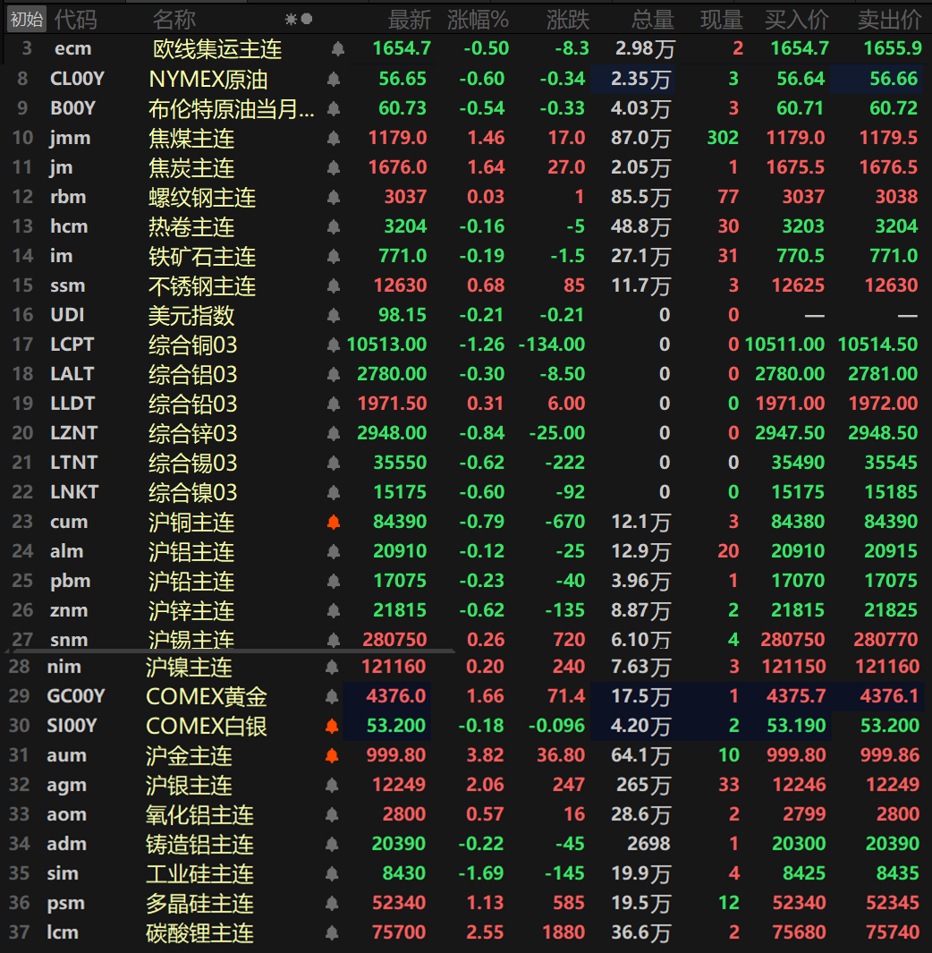Screen dimensions: 932x953
Task: Click the bell icon beside 碳酸锂主连
Action: (332, 932)
